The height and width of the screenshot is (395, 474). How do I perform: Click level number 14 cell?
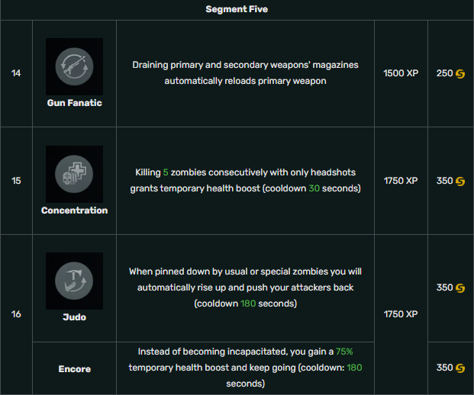tap(16, 73)
